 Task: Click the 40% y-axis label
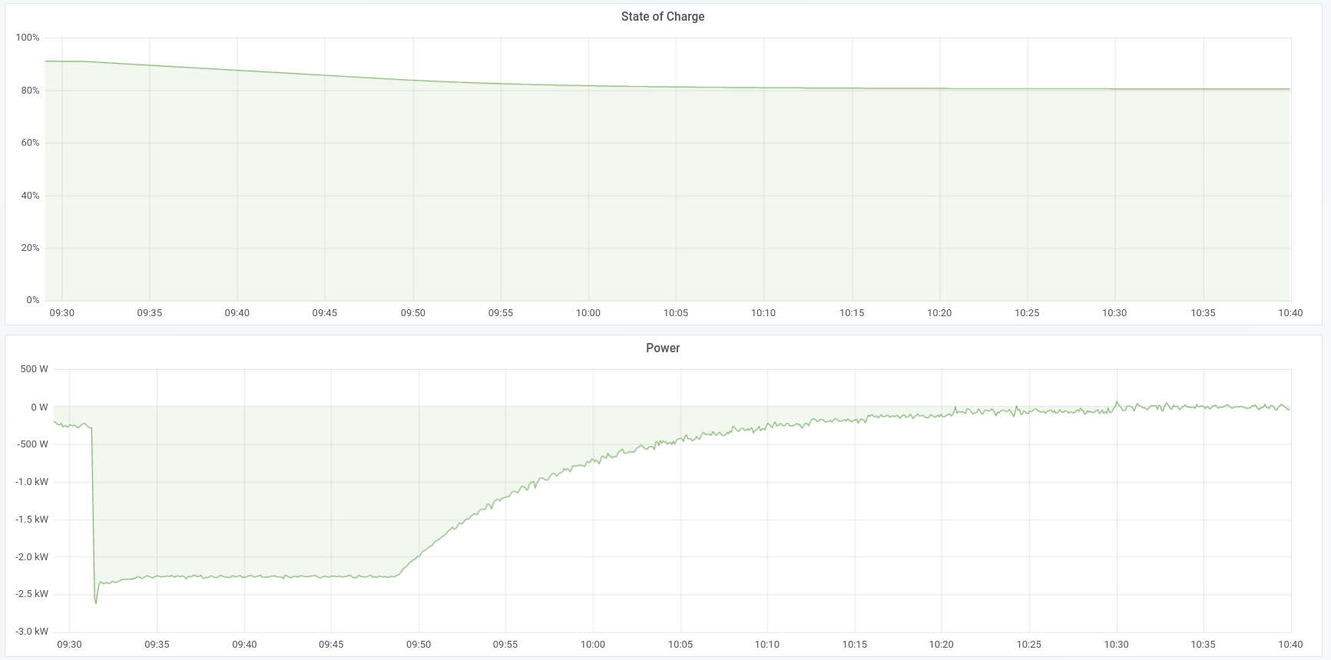click(30, 196)
